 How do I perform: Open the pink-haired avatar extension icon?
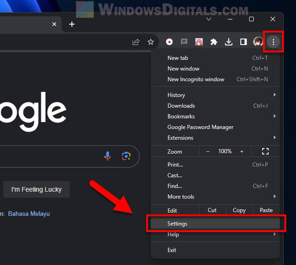199,42
